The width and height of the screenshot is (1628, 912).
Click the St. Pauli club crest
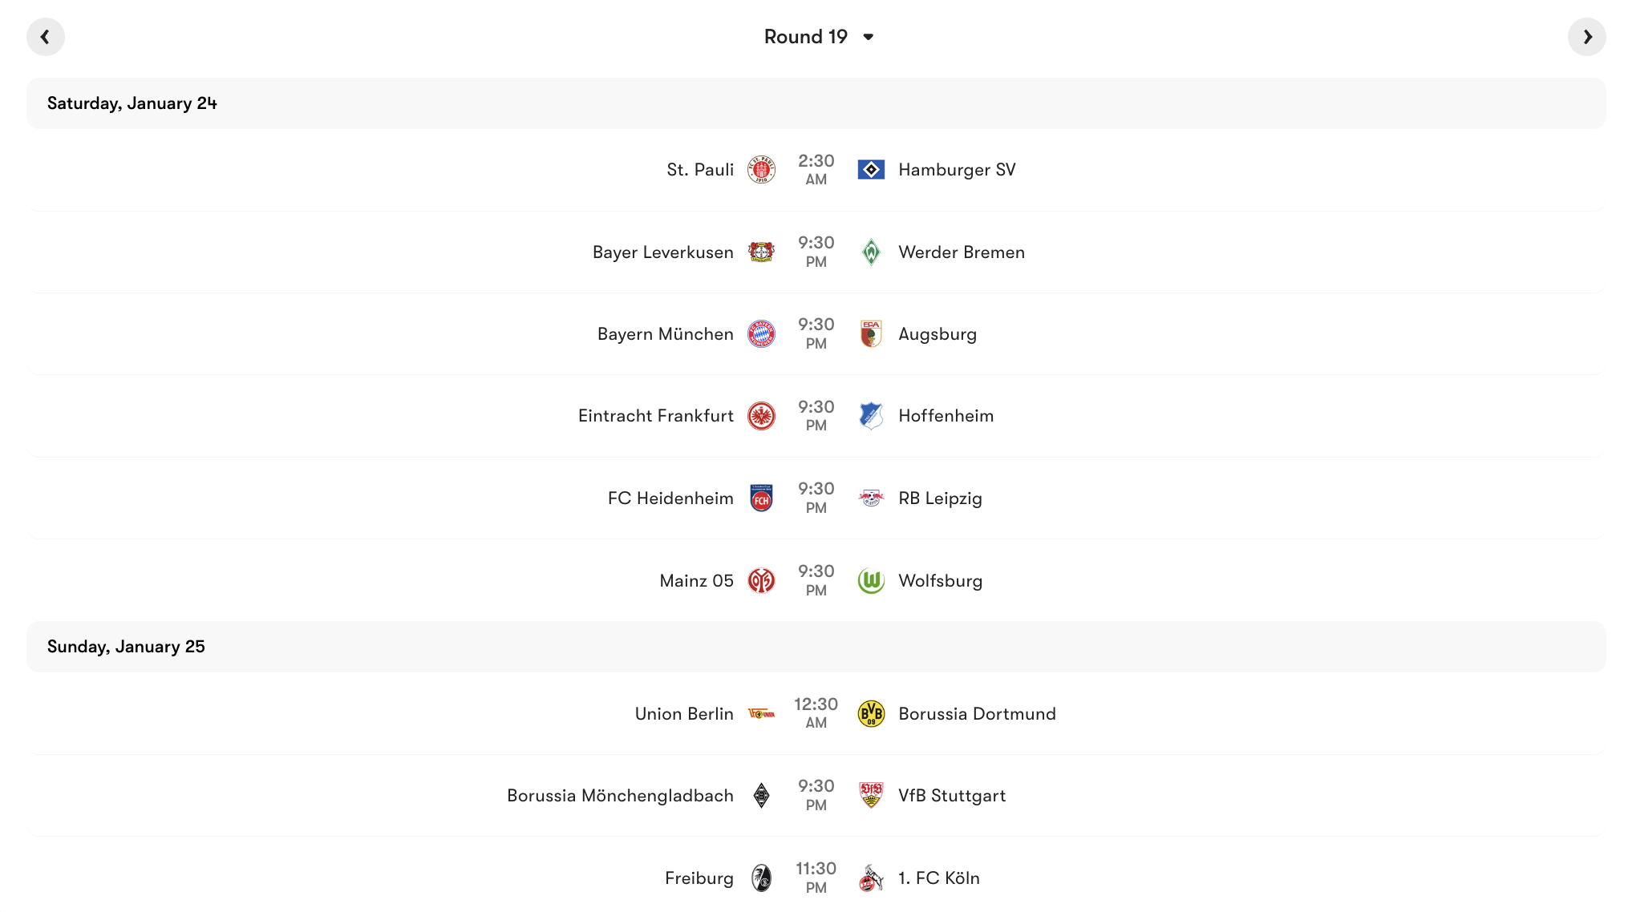[x=762, y=170]
